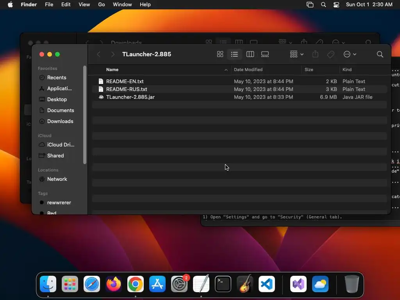Image resolution: width=400 pixels, height=300 pixels.
Task: Sort by Size column header
Action: coord(309,70)
